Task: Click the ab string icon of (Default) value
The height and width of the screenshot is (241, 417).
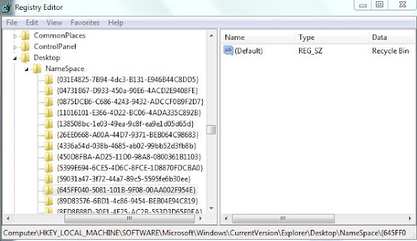Action: 229,50
